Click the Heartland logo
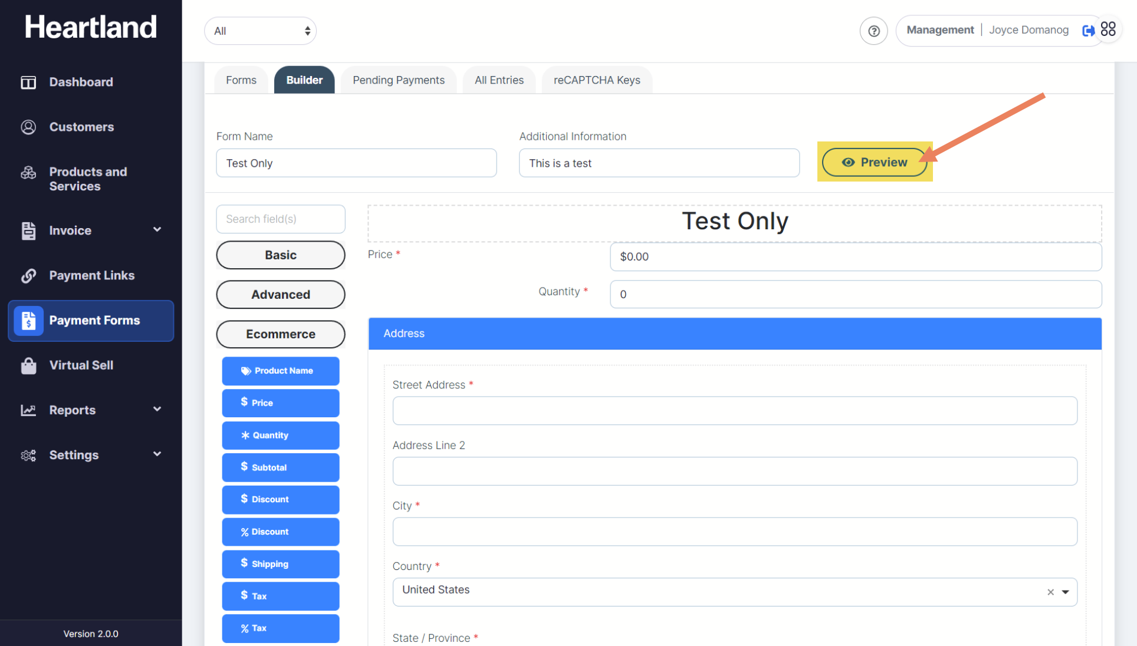 pyautogui.click(x=91, y=27)
